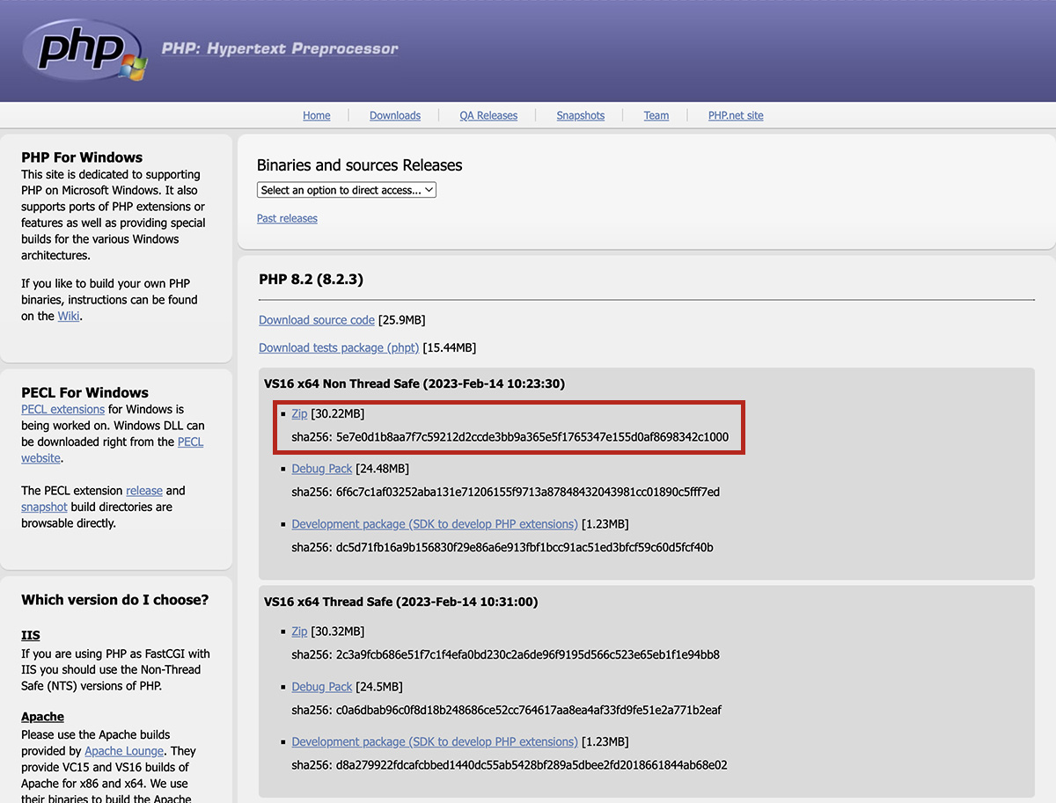The image size is (1056, 803).
Task: Click the sha256 hash starting with c0a6dbab
Action: pos(530,710)
